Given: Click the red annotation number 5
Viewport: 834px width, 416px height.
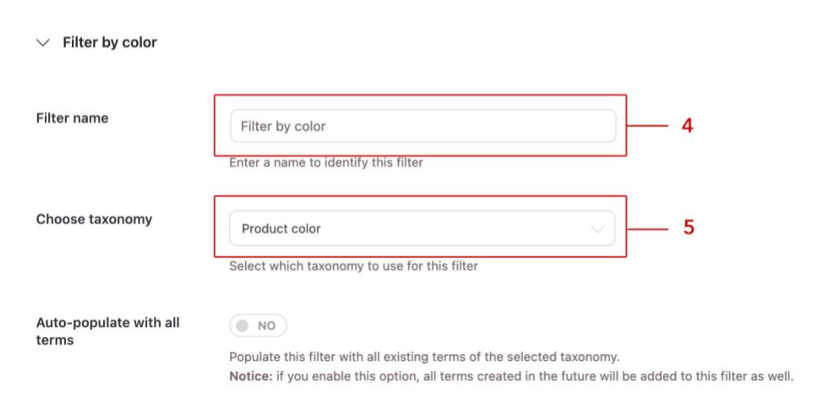Looking at the screenshot, I should coord(689,227).
